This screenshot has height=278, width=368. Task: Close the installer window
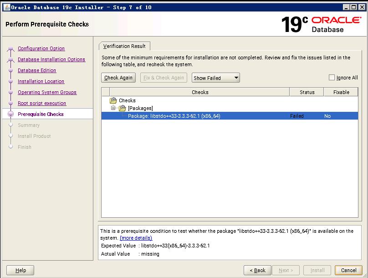[362, 7]
